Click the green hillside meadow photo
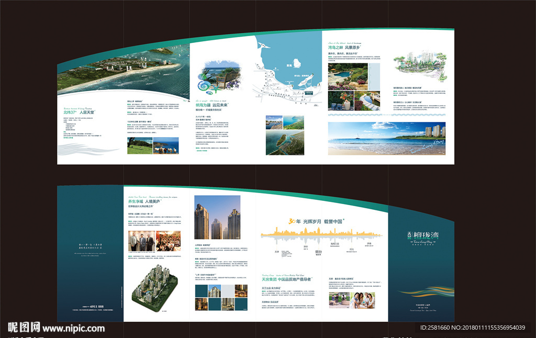 (139, 145)
